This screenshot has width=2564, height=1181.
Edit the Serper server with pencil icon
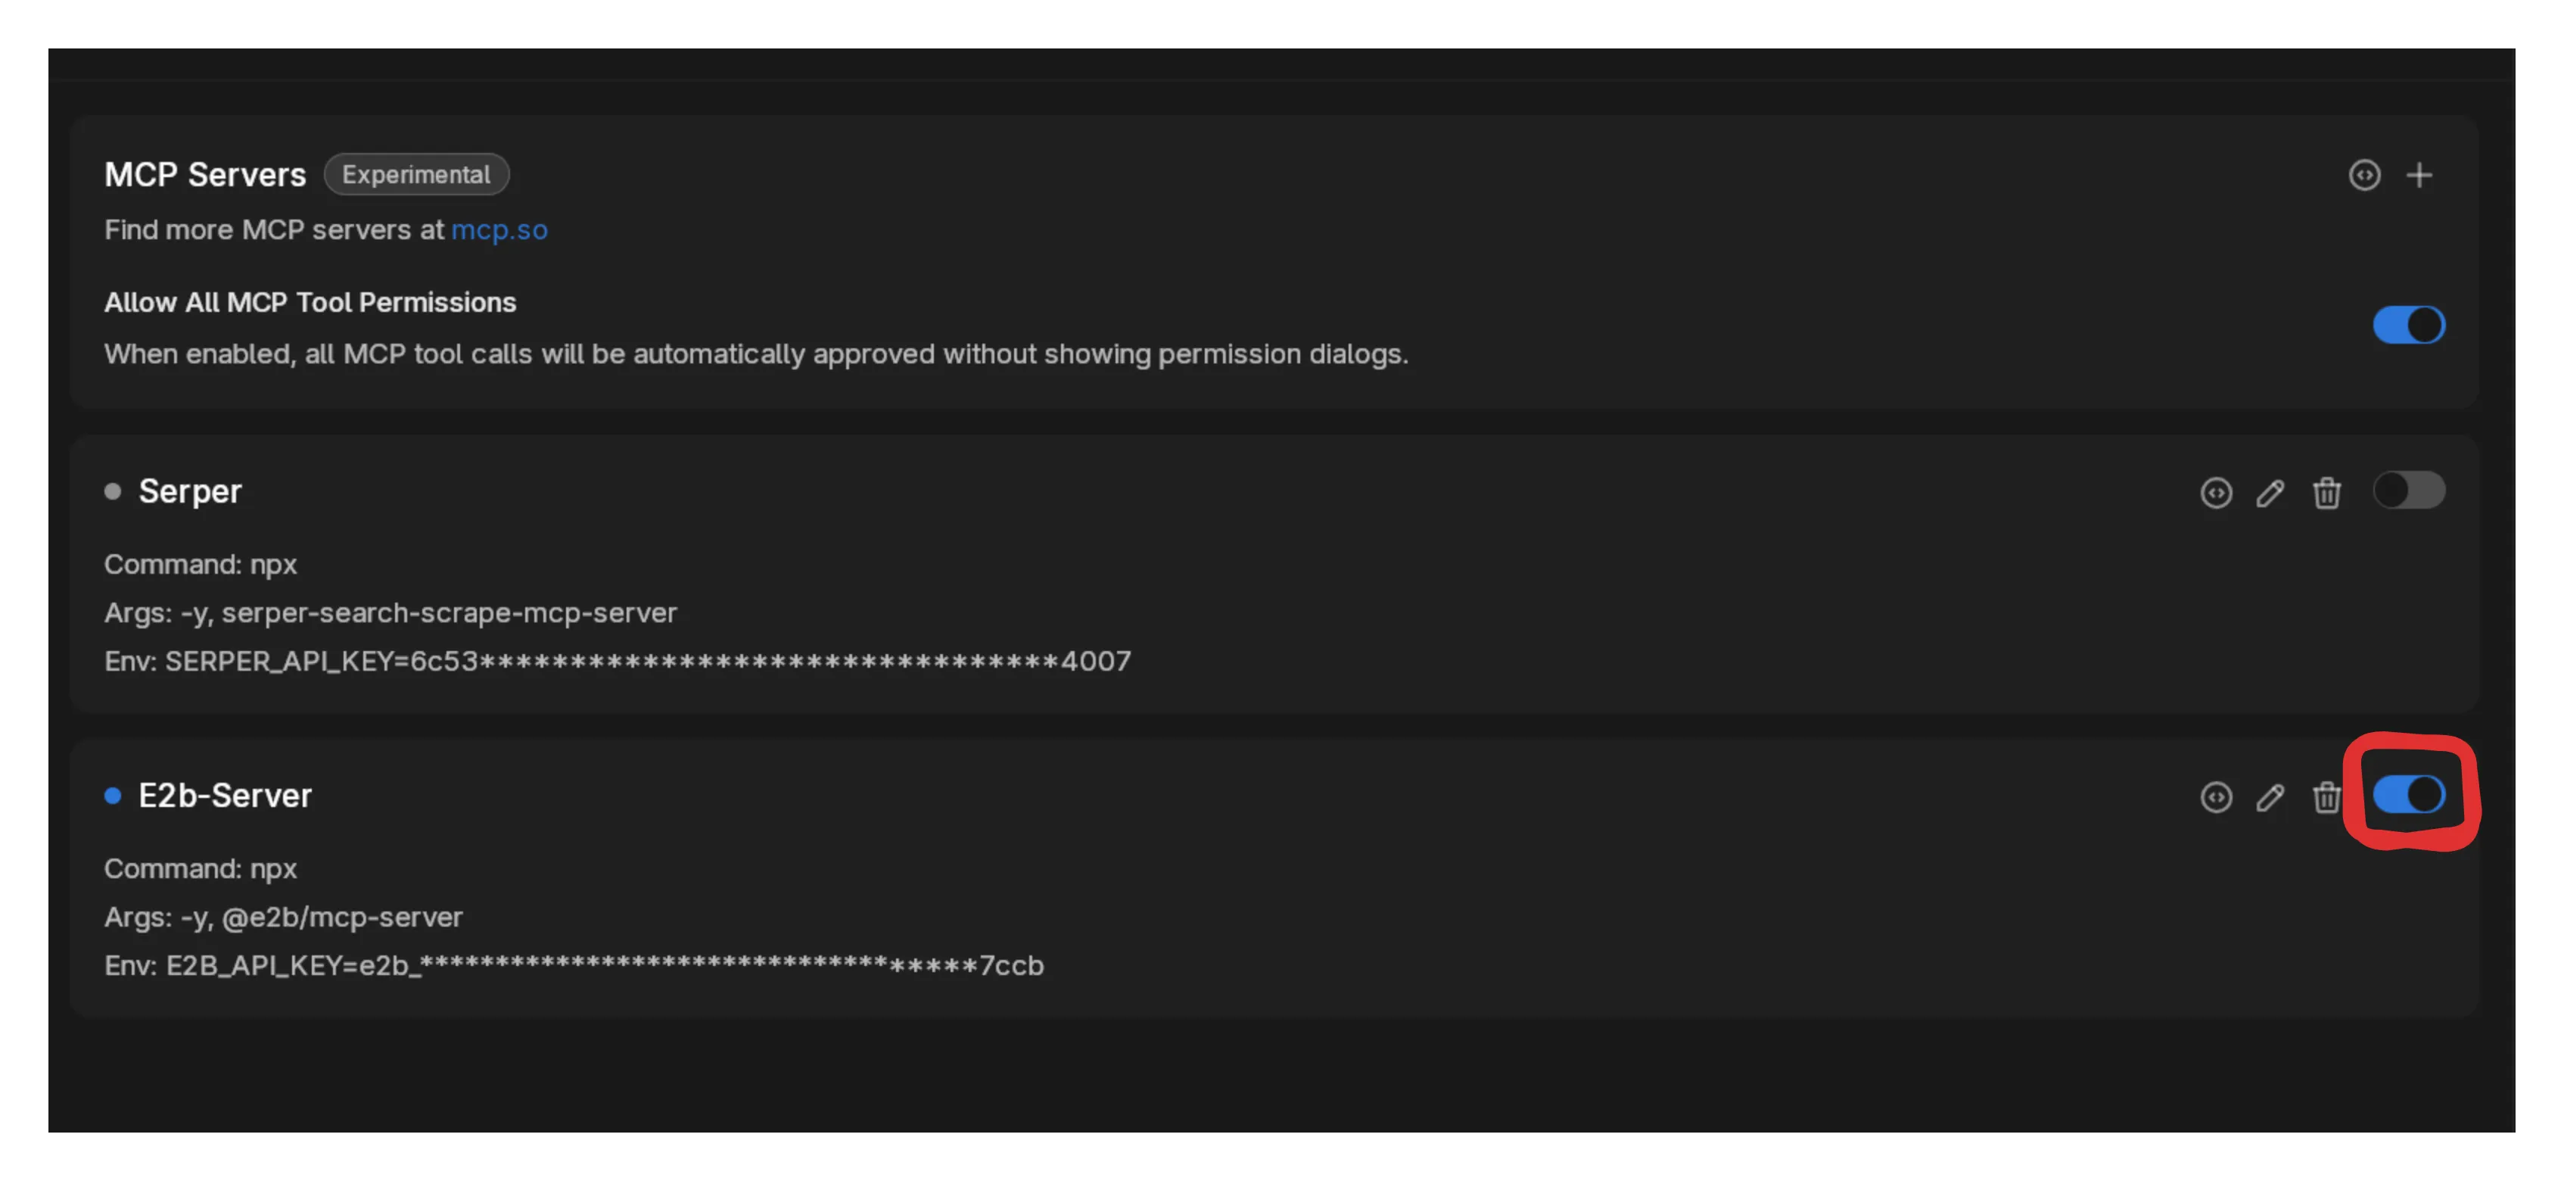point(2270,493)
